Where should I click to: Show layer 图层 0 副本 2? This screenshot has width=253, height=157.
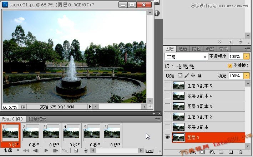tap(168, 117)
